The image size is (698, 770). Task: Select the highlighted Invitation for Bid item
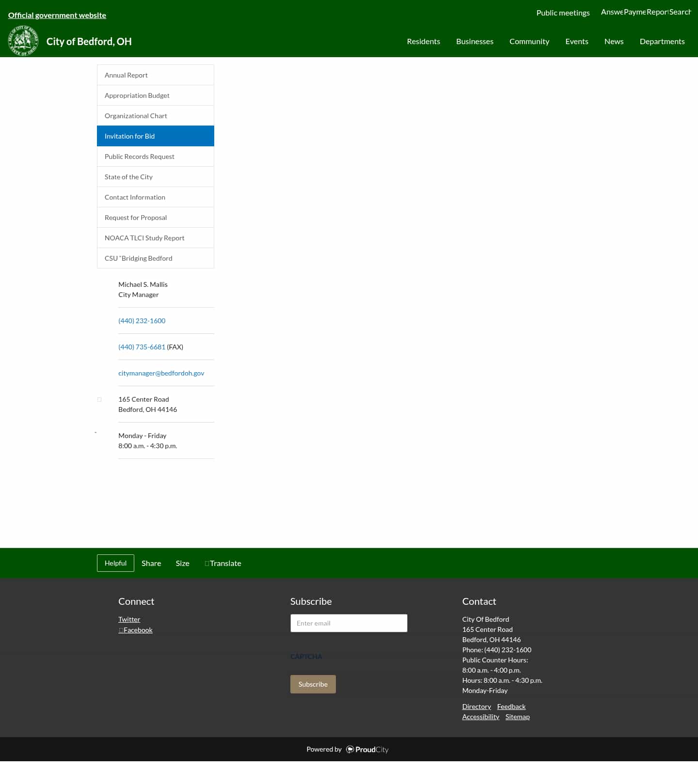tap(156, 136)
